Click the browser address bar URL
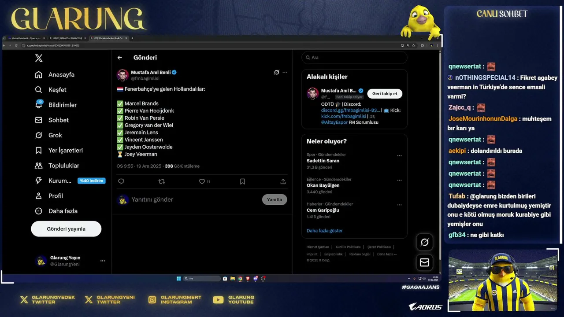The image size is (564, 317). [x=53, y=45]
